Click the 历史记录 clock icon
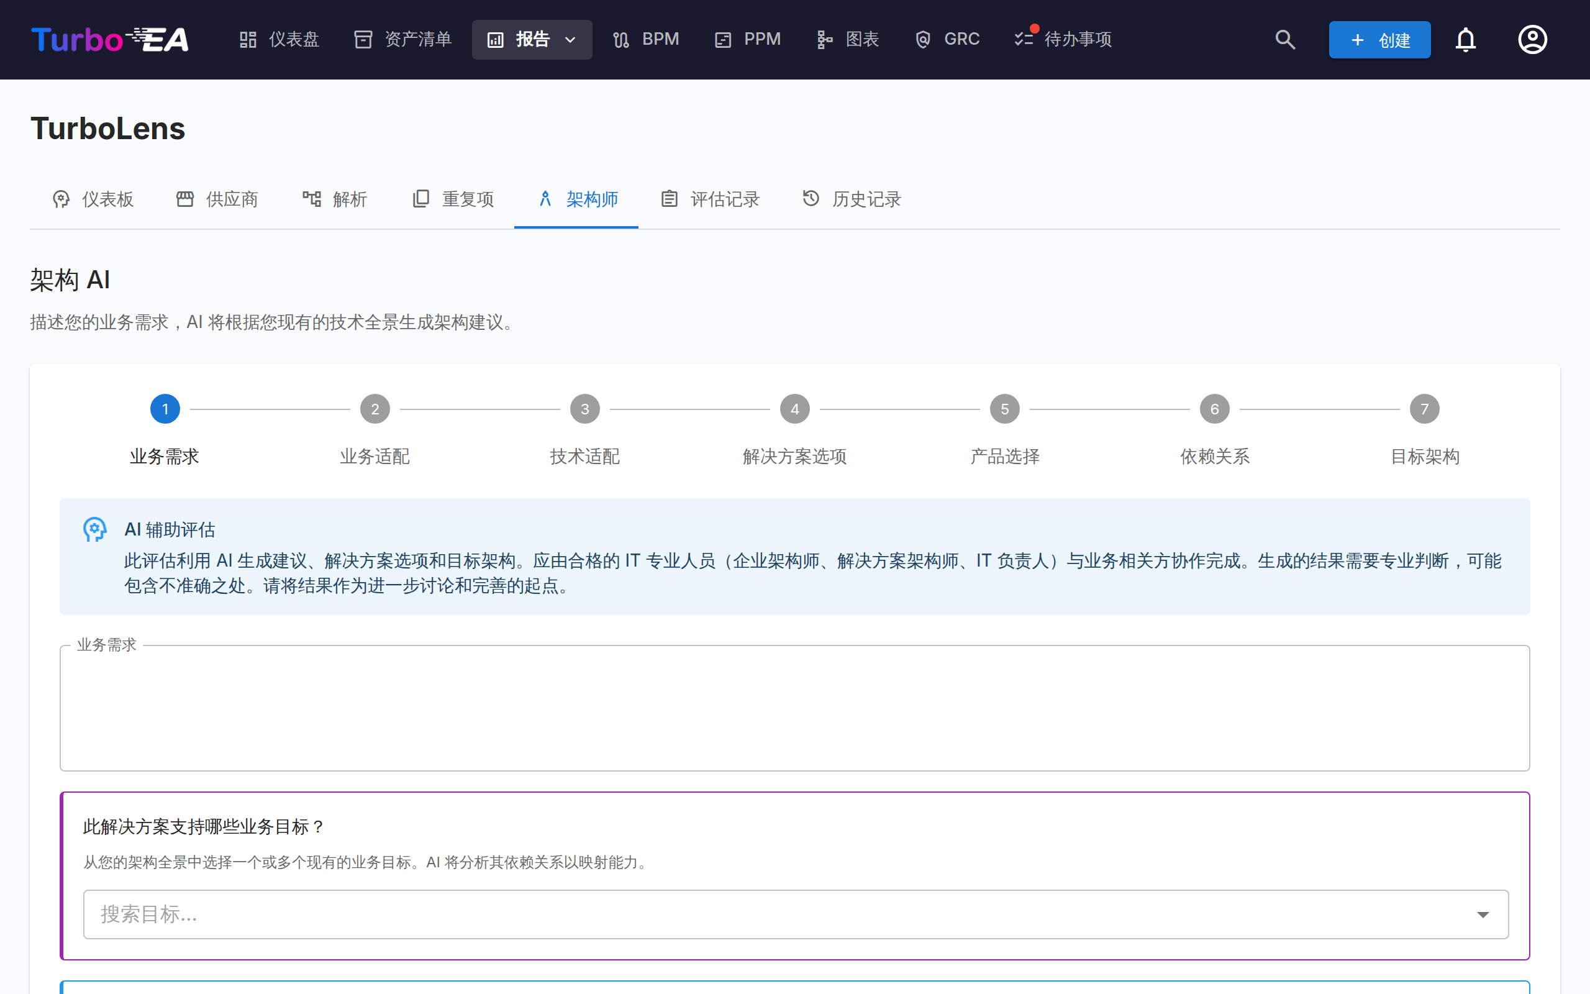Image resolution: width=1590 pixels, height=994 pixels. (811, 198)
